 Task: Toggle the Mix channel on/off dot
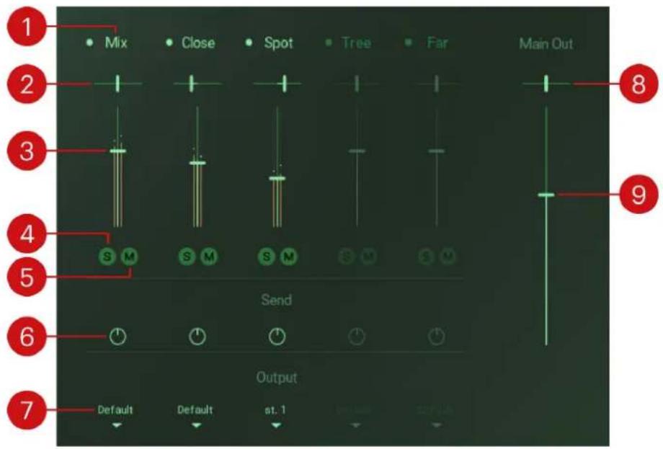click(x=89, y=43)
